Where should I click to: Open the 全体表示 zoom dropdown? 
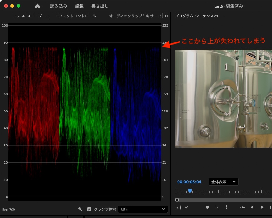tap(223, 181)
